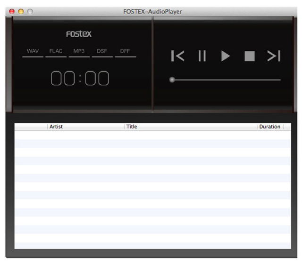This screenshot has height=264, width=302.
Task: Click the playback position slider knob
Action: (x=172, y=80)
